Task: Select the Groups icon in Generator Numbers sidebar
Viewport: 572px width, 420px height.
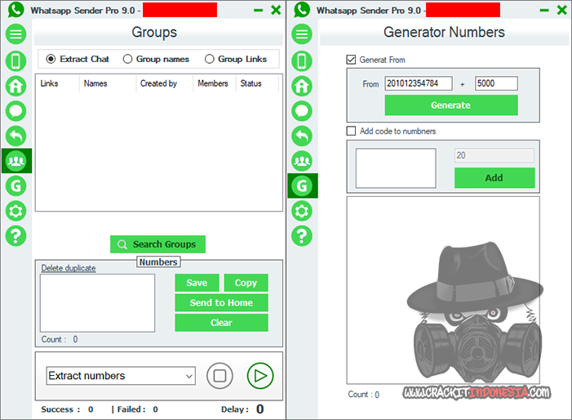Action: 302,160
